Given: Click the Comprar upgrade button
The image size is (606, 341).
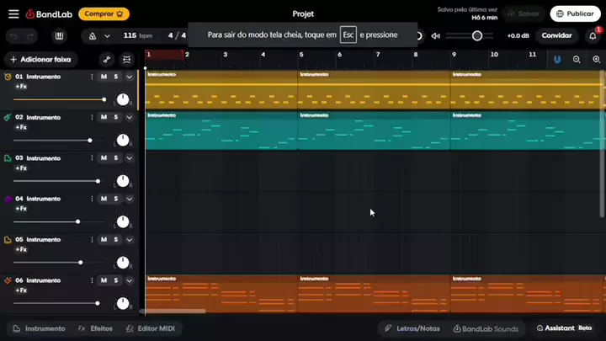Looking at the screenshot, I should [x=104, y=14].
